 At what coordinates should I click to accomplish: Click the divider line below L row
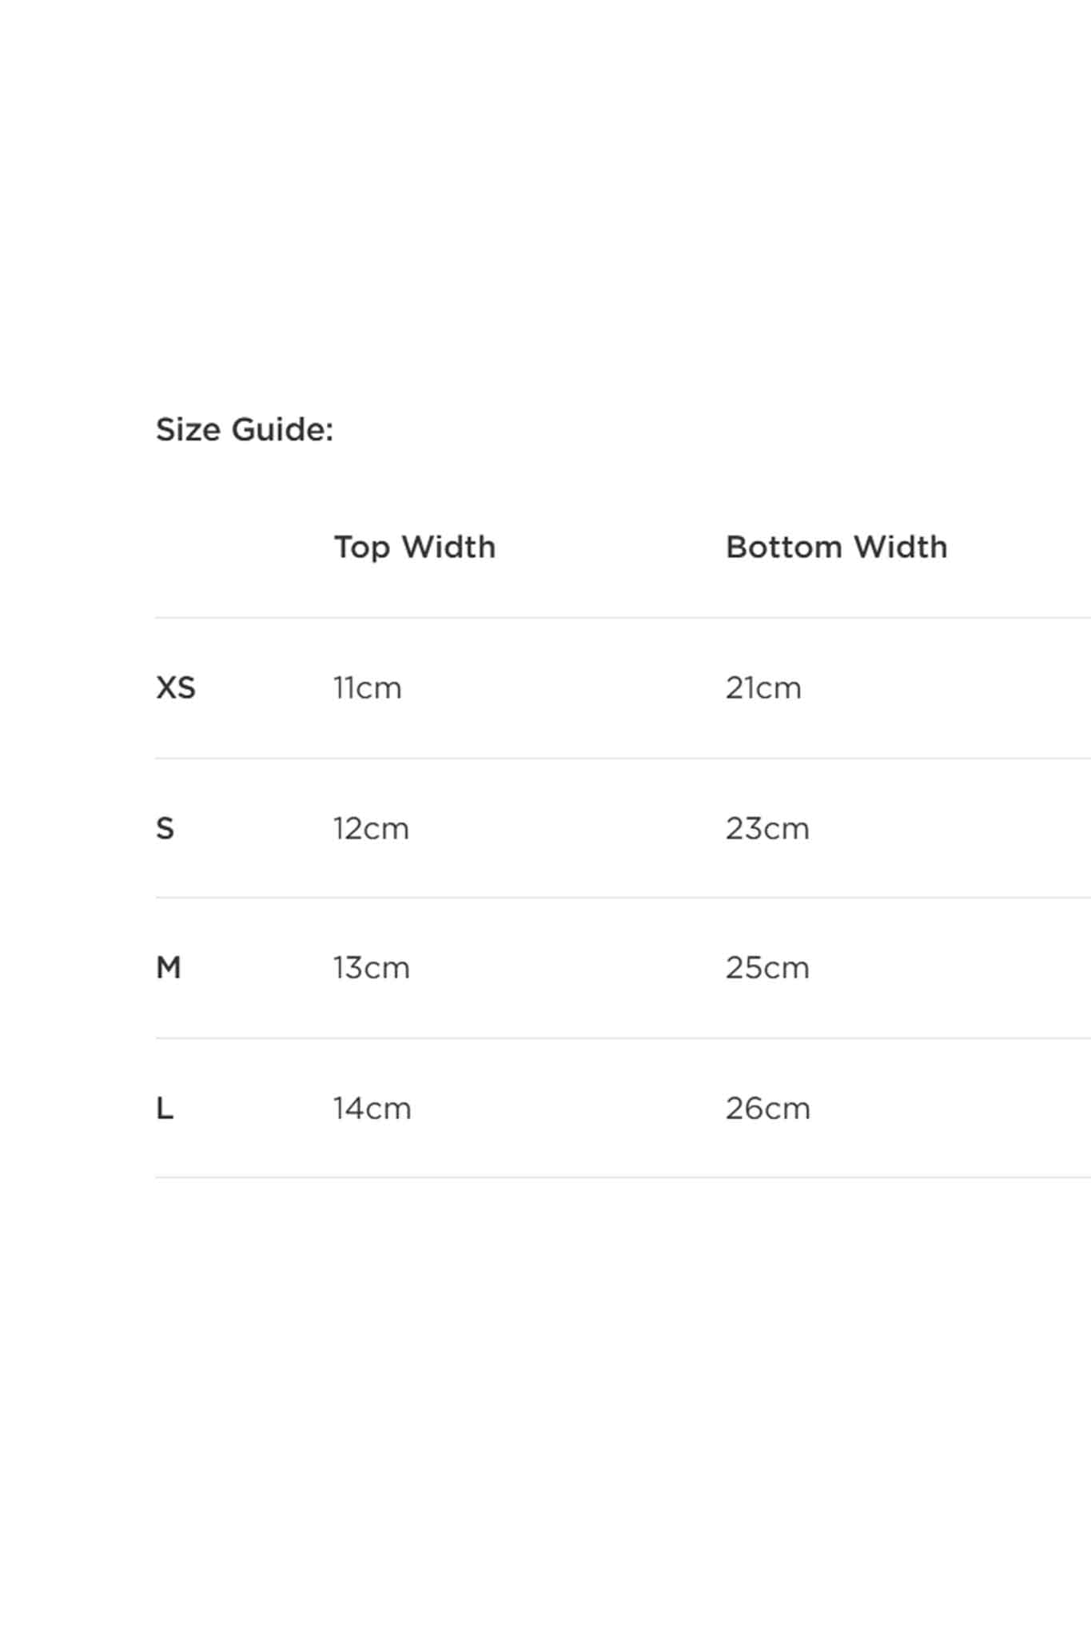tap(623, 1177)
